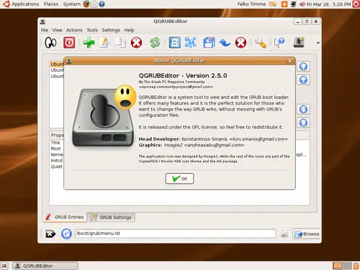This screenshot has height=270, width=360.
Task: Click the What's This help cursor icon
Action: tap(279, 42)
